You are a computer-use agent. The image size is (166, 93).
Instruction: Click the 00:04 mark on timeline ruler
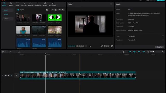[x=74, y=54]
